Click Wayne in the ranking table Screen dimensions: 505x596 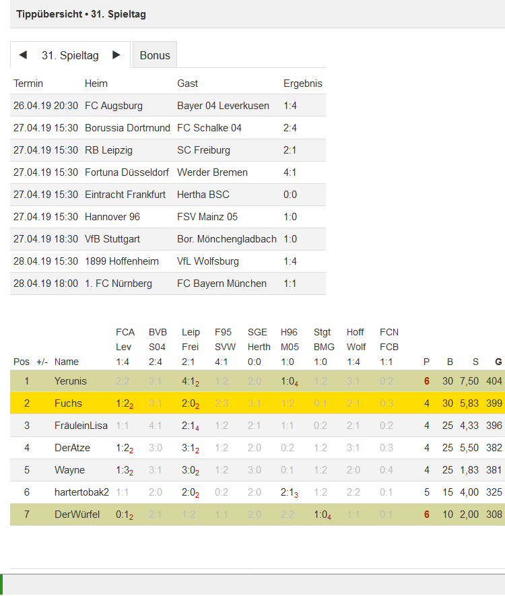(69, 470)
